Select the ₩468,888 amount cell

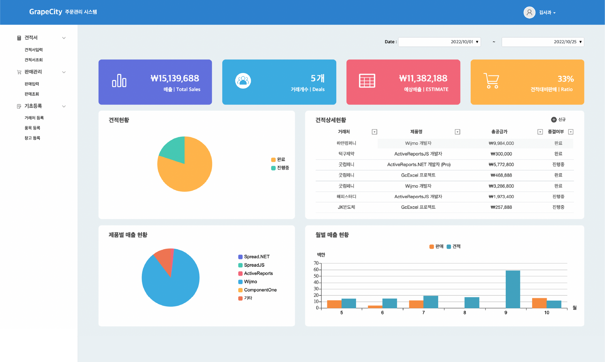pyautogui.click(x=501, y=175)
